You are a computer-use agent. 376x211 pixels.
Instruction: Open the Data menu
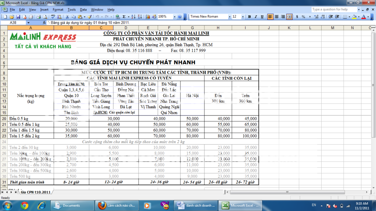(83, 10)
